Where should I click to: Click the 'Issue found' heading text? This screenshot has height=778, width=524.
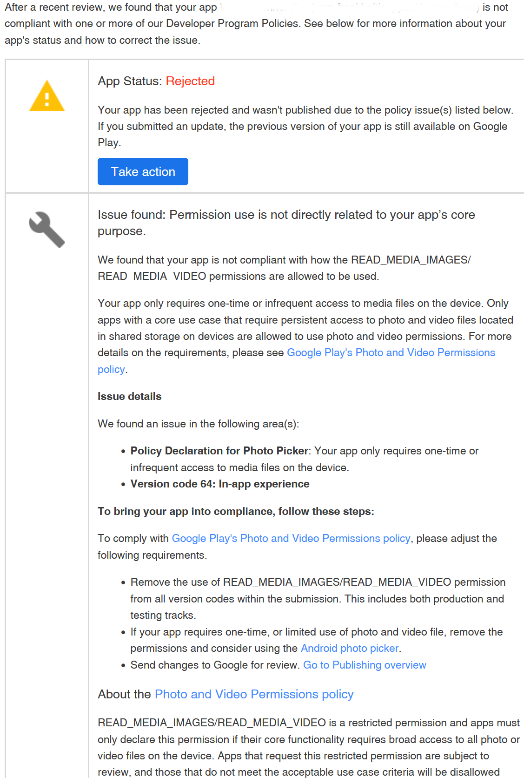coord(286,215)
